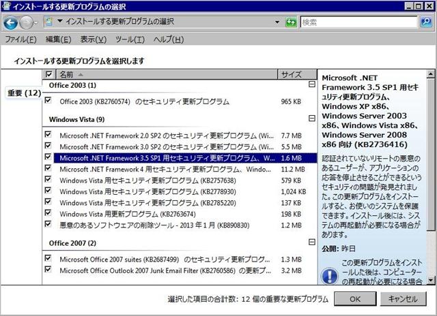
Task: Click the Back navigation arrow
Action: (11, 22)
